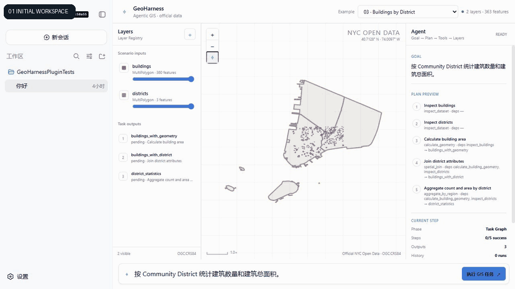Click the 0/5 success steps value
515x289 pixels.
496,238
